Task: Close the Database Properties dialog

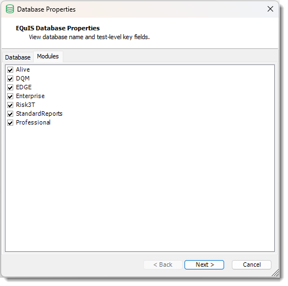Action: [x=270, y=9]
